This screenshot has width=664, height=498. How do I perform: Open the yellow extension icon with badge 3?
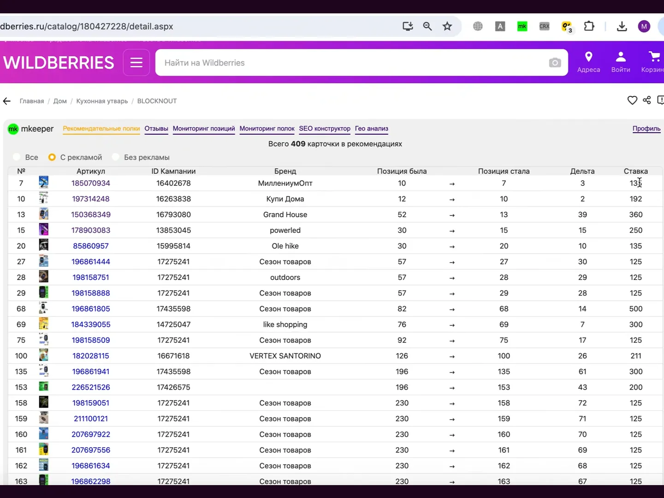[567, 27]
